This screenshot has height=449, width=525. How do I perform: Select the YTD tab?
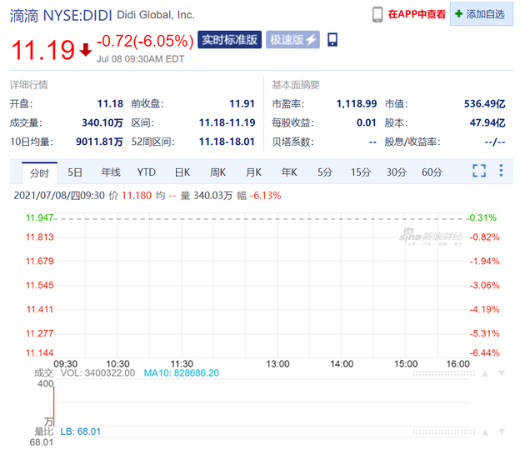click(147, 172)
